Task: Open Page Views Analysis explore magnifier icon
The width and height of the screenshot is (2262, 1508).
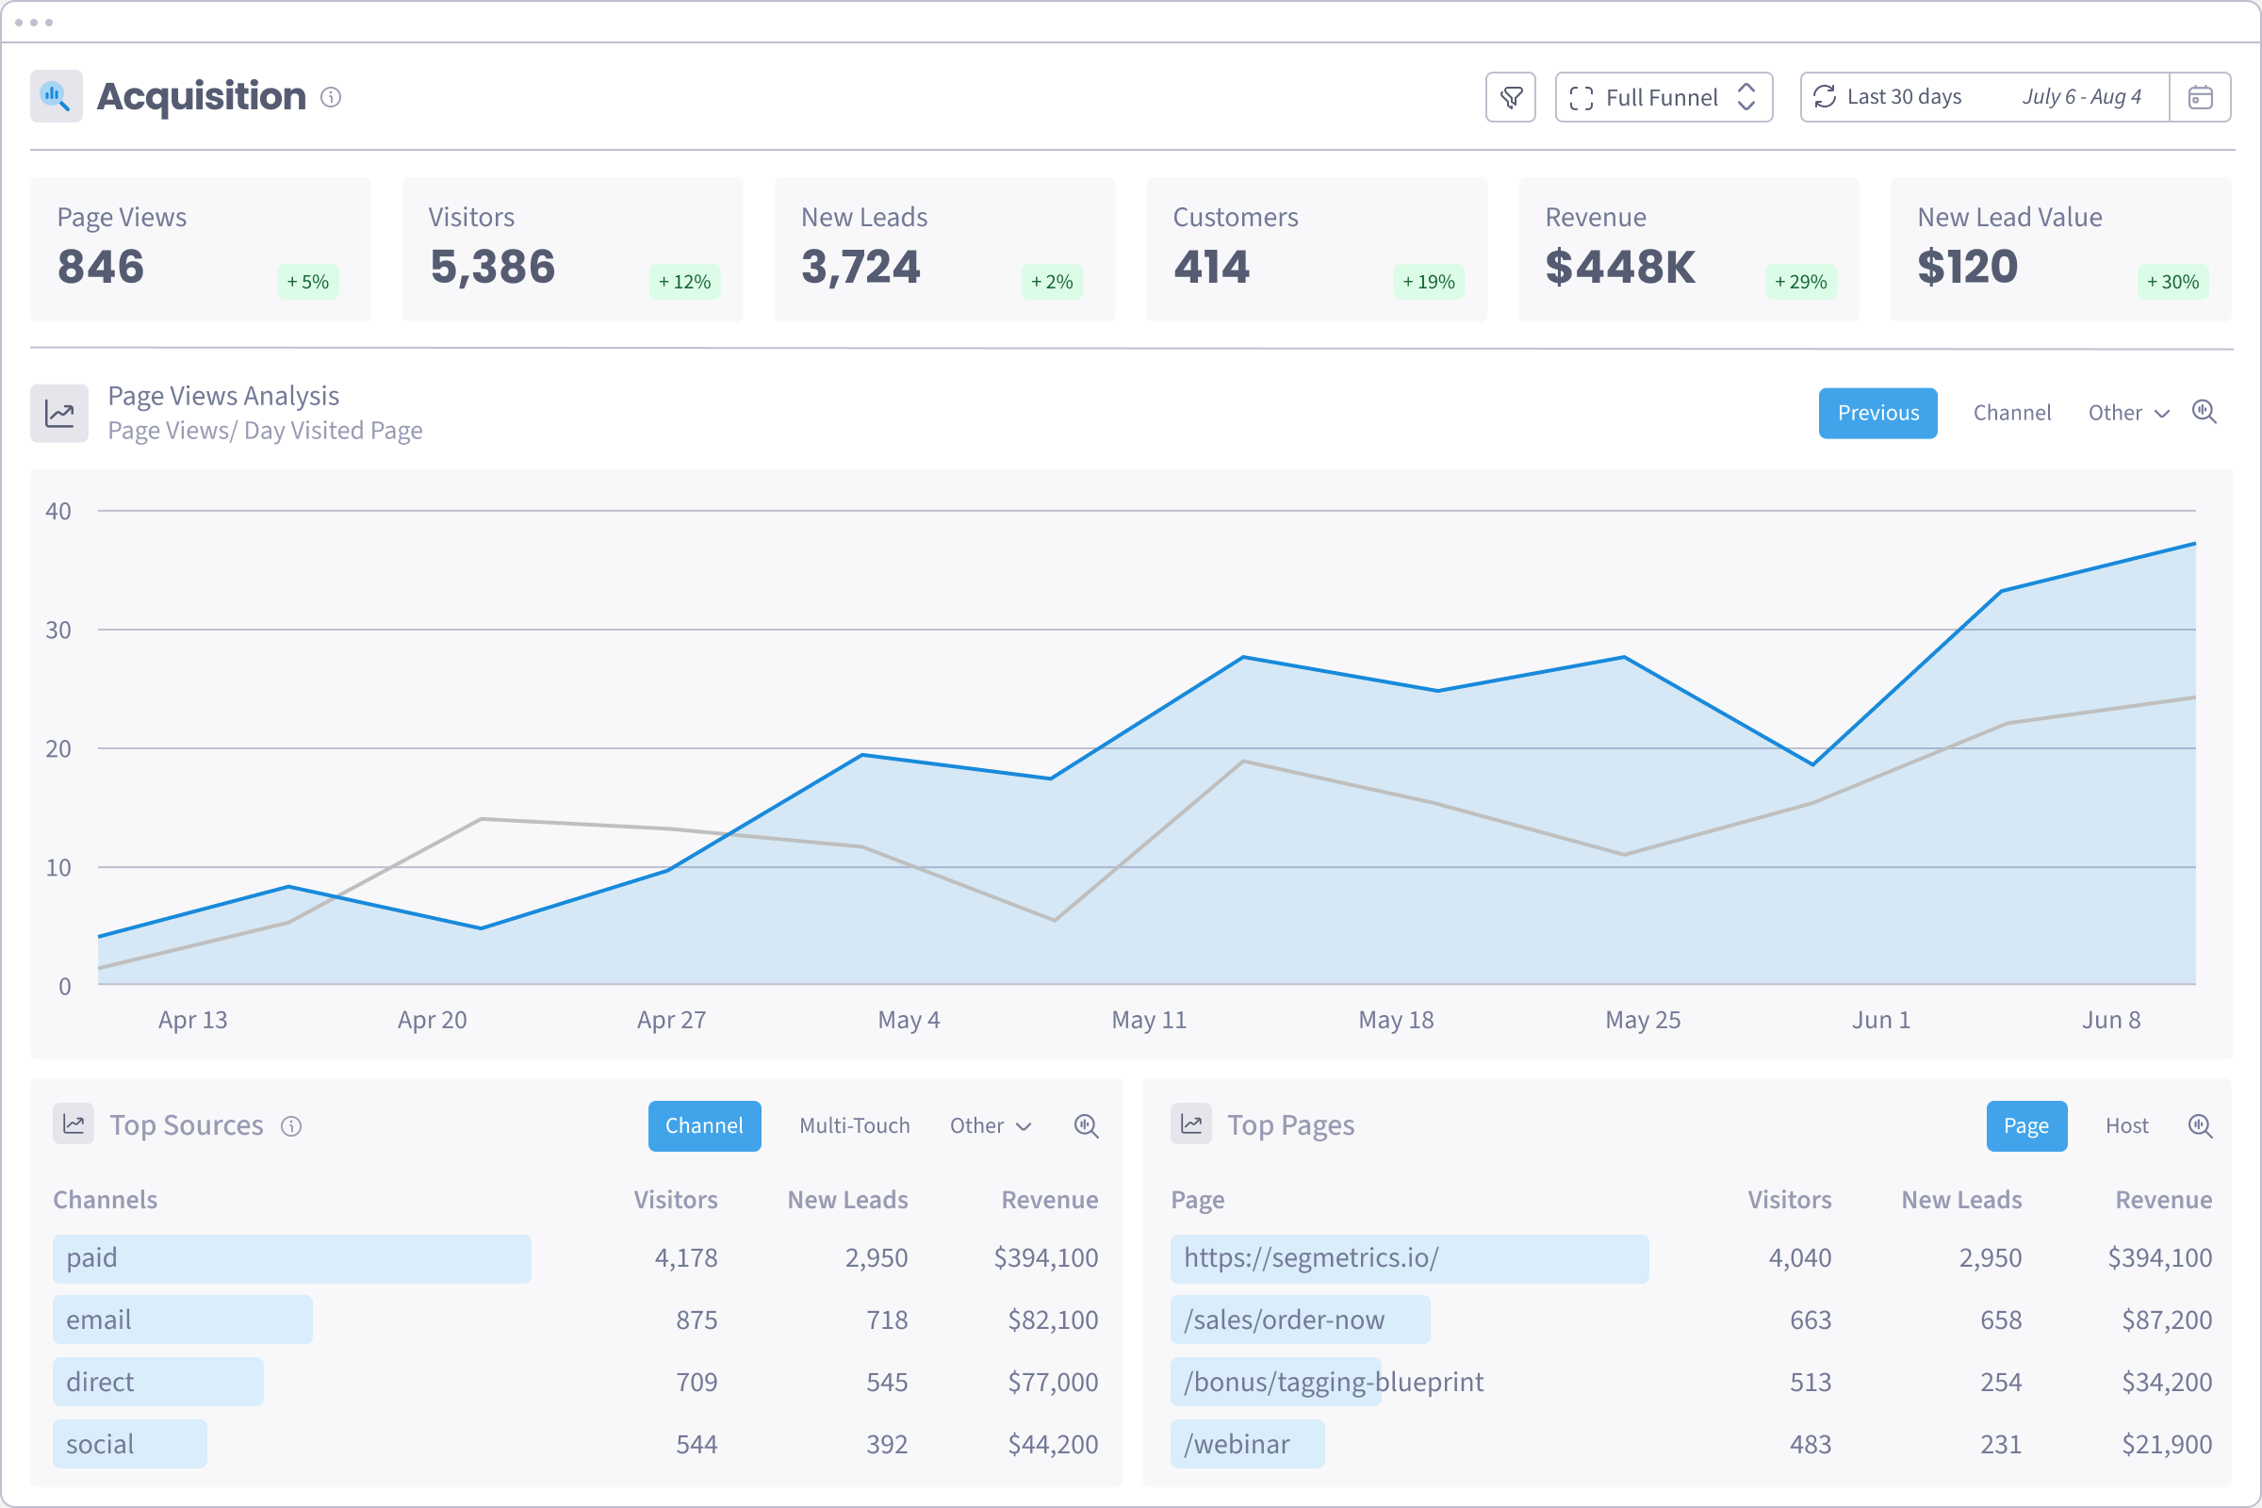Action: click(2204, 413)
